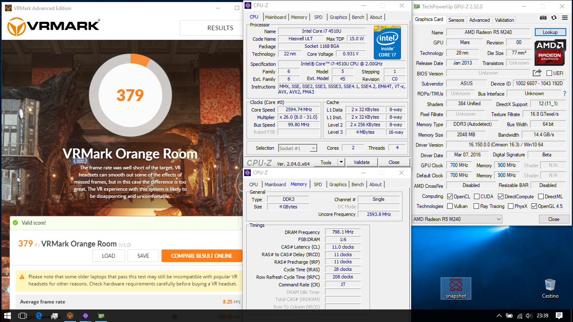Click the GPU-Z title bar app icon
Viewport: 573px width, 322px height.
tap(416, 6)
